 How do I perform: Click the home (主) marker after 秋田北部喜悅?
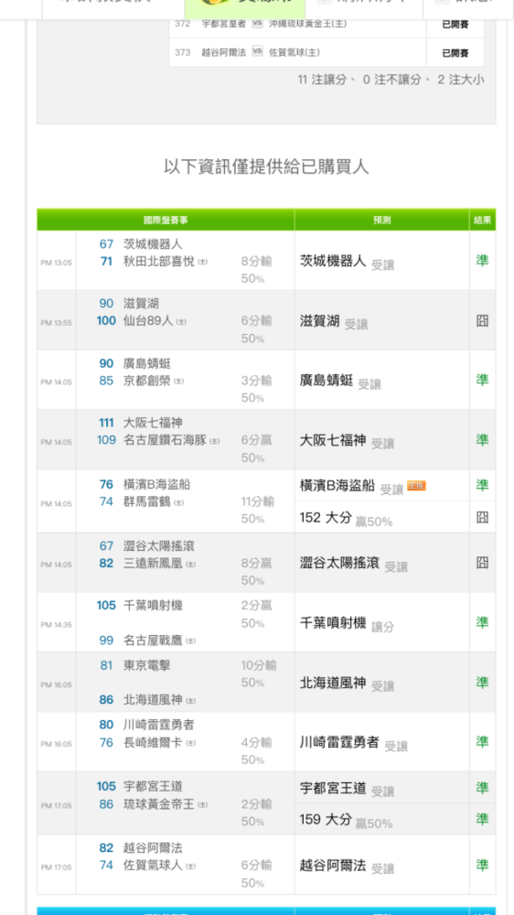(202, 262)
